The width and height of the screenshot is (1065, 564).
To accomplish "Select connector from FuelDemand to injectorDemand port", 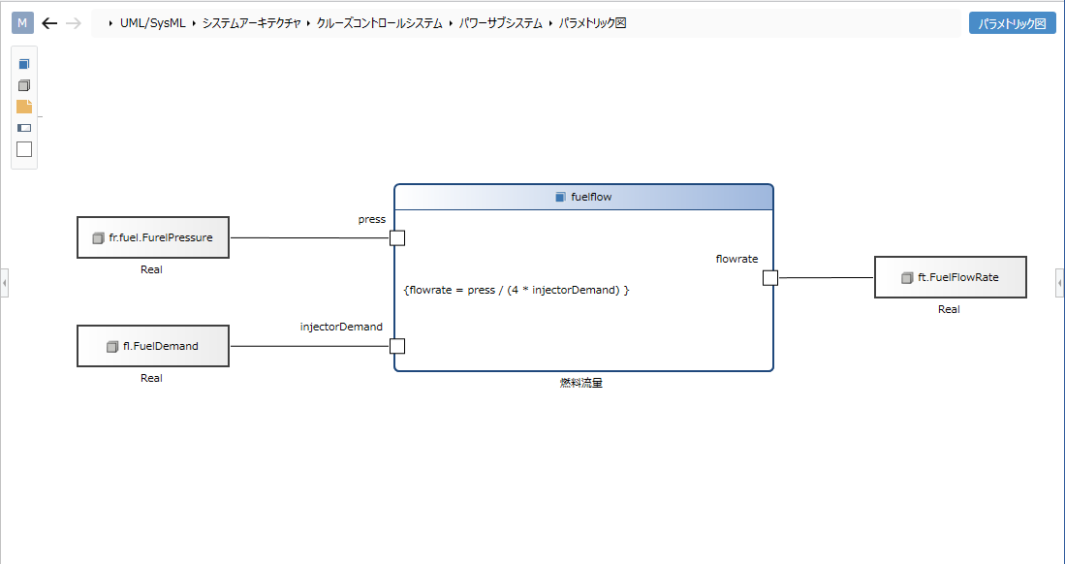I will (x=310, y=346).
